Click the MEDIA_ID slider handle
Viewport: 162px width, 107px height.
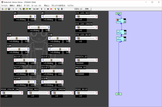point(79,71)
